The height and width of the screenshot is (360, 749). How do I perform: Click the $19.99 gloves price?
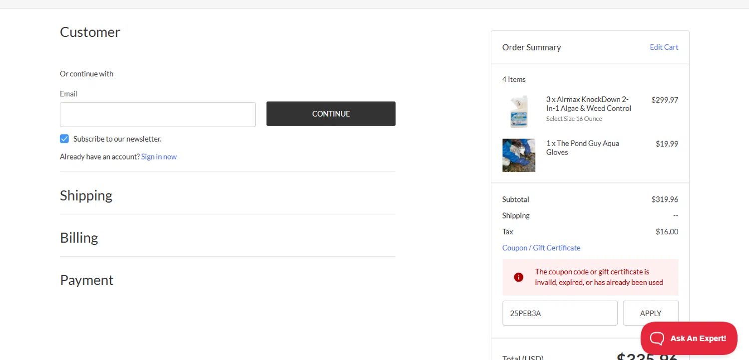tap(667, 144)
